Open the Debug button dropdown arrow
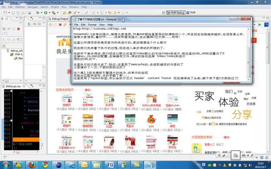This screenshot has width=271, height=169. coord(41,12)
